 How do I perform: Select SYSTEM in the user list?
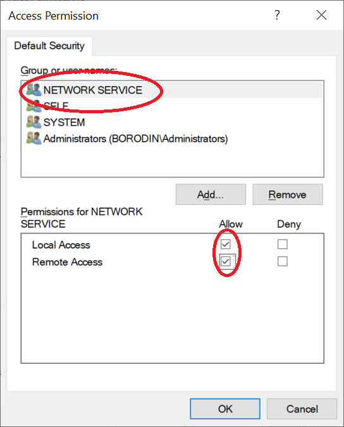(x=172, y=122)
